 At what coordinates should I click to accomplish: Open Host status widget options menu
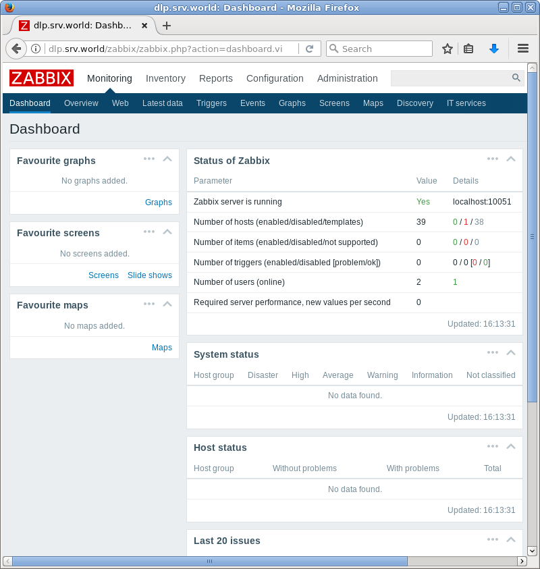493,446
